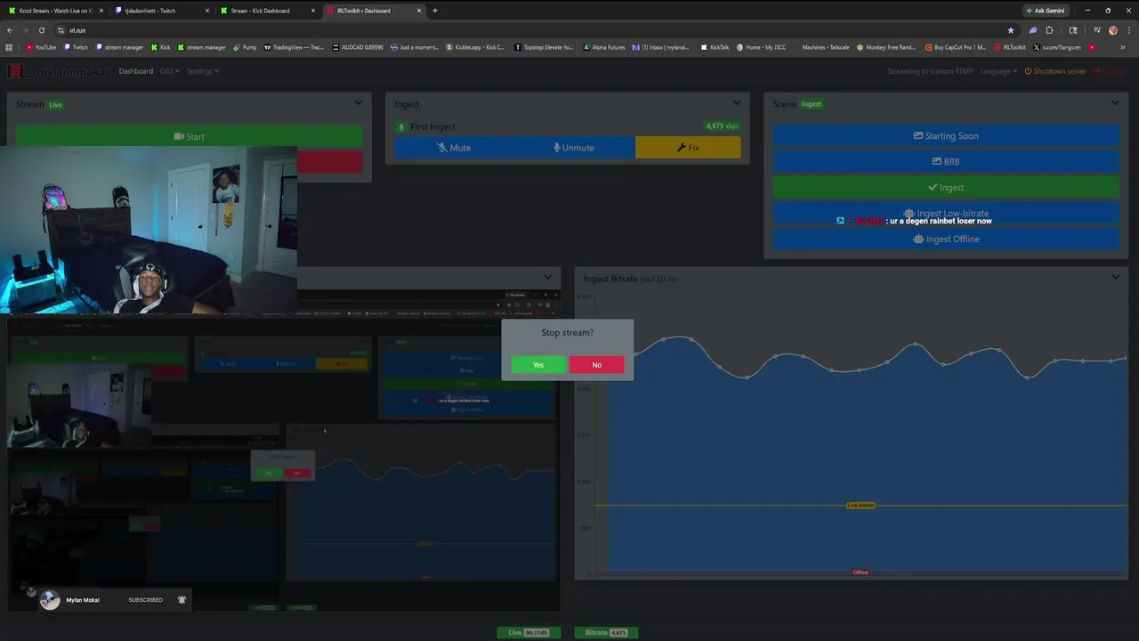Click the notification bell beside SUBSCRIBED
The width and height of the screenshot is (1139, 641).
point(182,600)
